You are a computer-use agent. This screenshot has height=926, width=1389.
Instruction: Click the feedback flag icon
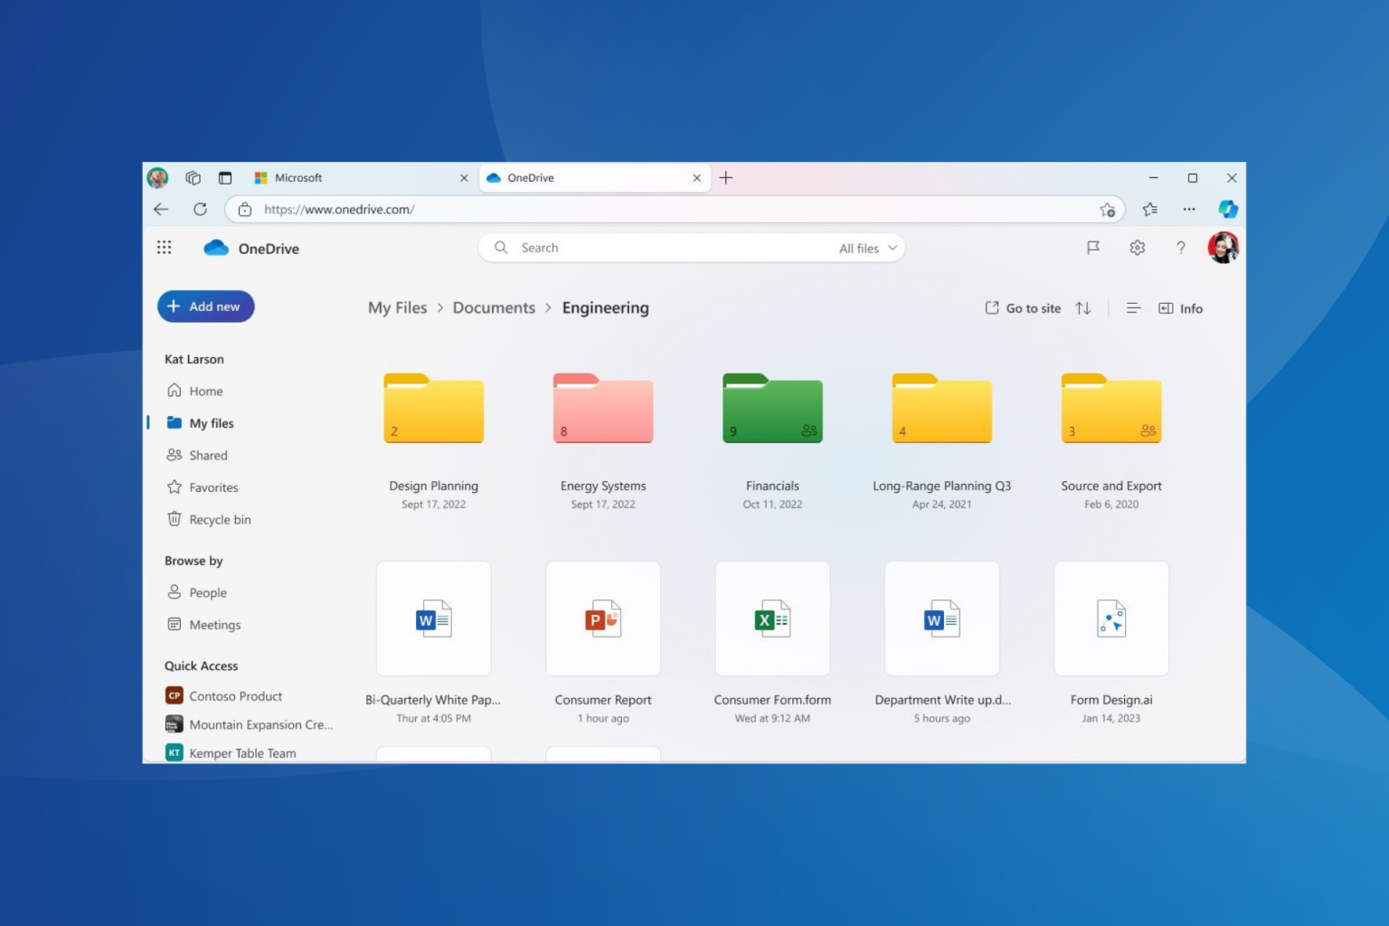1093,247
